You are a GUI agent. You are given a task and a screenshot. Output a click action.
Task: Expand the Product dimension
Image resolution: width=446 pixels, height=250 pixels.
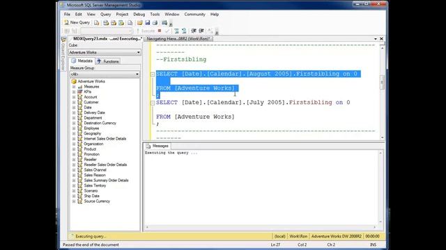click(74, 149)
